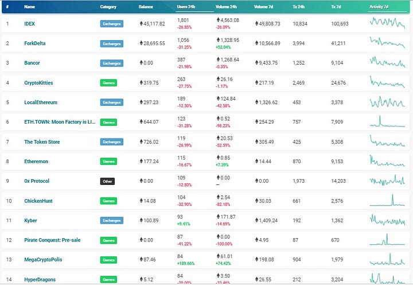
Task: Open MegaCryptoPolis dapp page
Action: pos(43,259)
